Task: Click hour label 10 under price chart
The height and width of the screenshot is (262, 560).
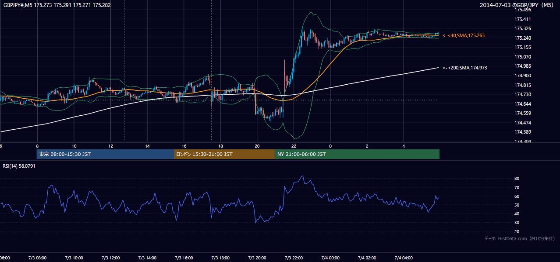Action: 74,146
